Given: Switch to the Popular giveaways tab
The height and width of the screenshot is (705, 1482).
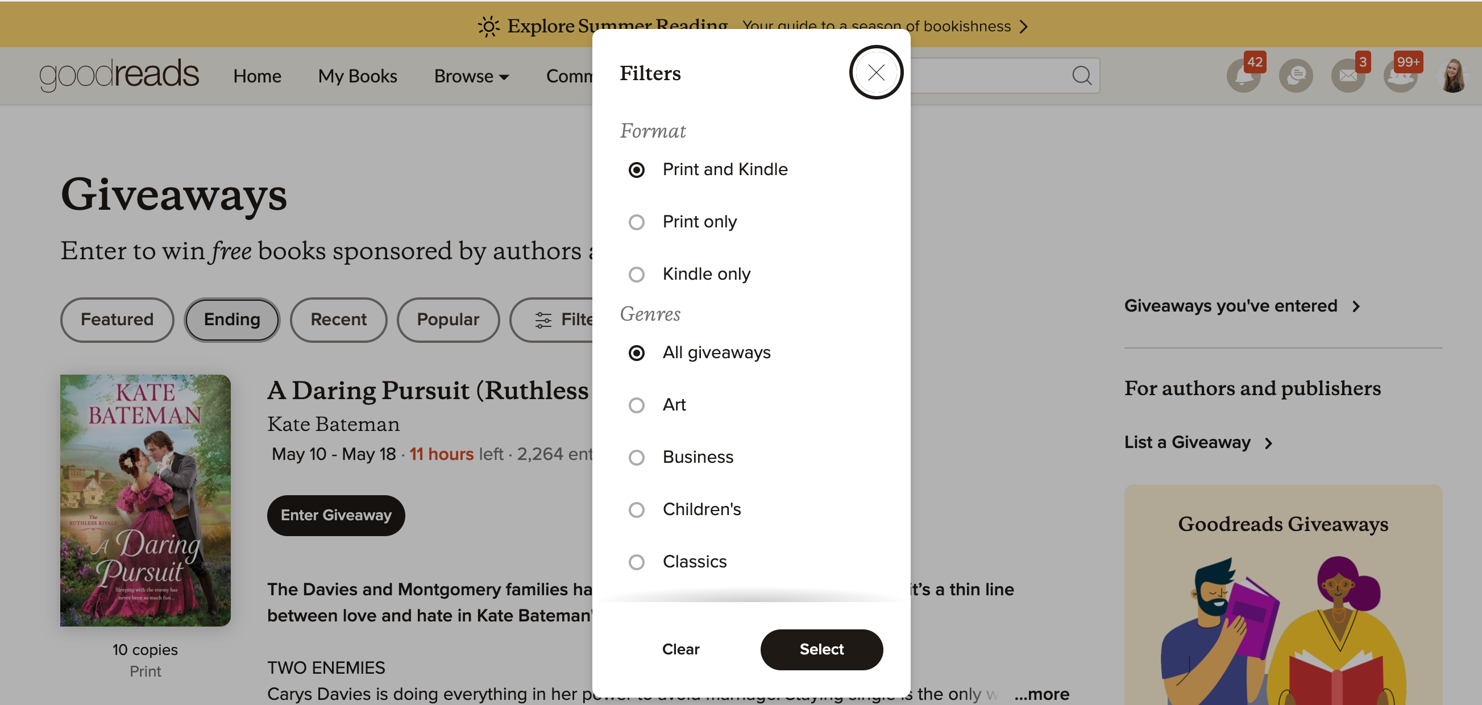Looking at the screenshot, I should click(448, 318).
